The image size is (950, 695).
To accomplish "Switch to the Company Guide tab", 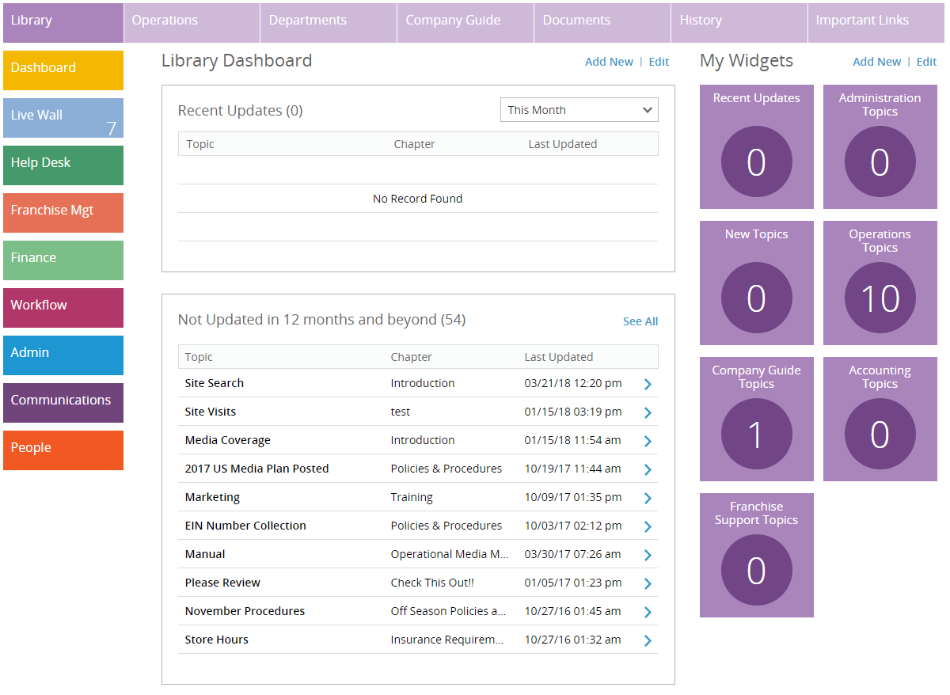I will [x=465, y=23].
